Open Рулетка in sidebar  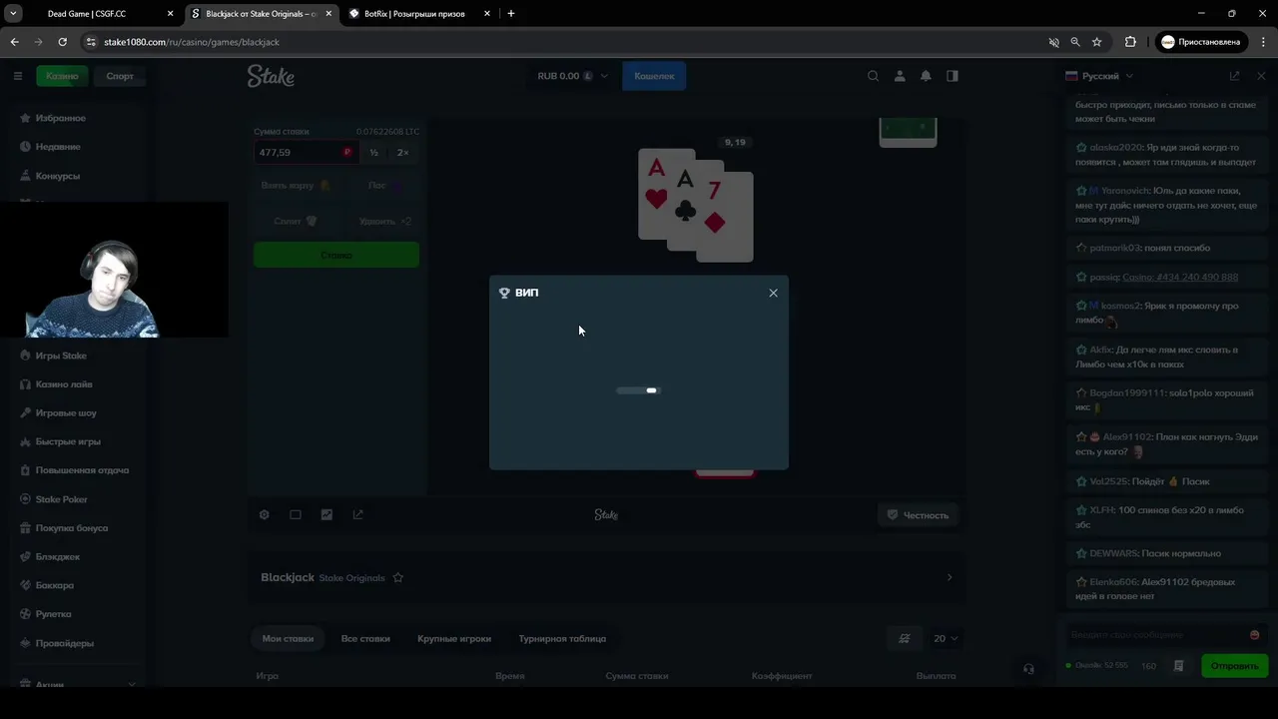click(53, 614)
